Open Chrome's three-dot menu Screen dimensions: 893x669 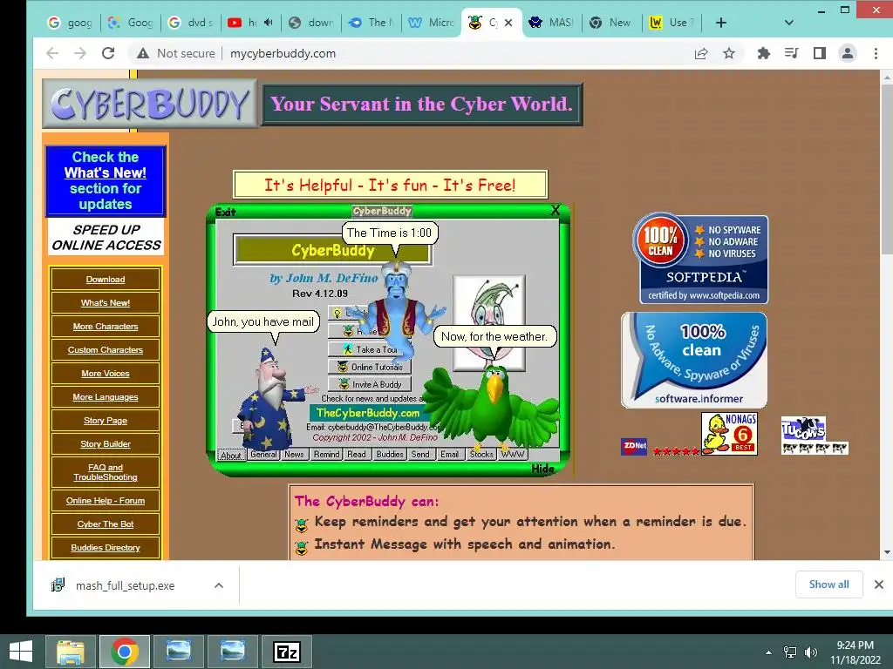coord(876,53)
